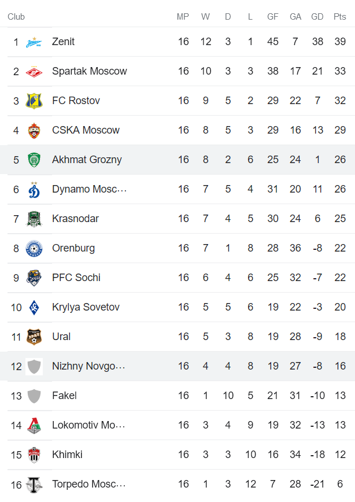
Task: Click the Khimki club logo
Action: click(34, 455)
